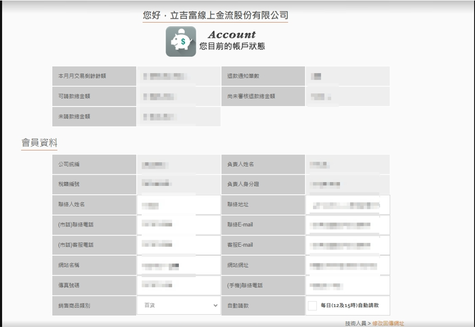Image resolution: width=475 pixels, height=327 pixels.
Task: Click the 本月月交易剩餘餘額 label
Action: [x=82, y=76]
